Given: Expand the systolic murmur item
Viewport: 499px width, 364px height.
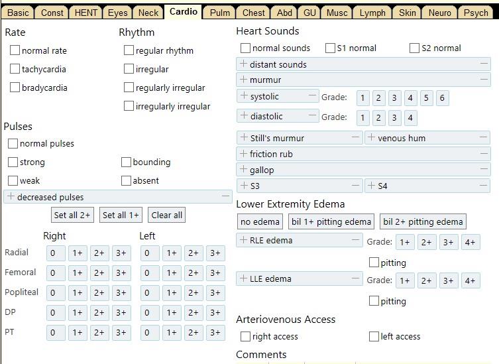Looking at the screenshot, I should (x=243, y=96).
